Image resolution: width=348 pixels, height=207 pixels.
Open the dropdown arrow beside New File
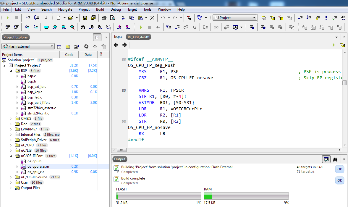coord(64,18)
